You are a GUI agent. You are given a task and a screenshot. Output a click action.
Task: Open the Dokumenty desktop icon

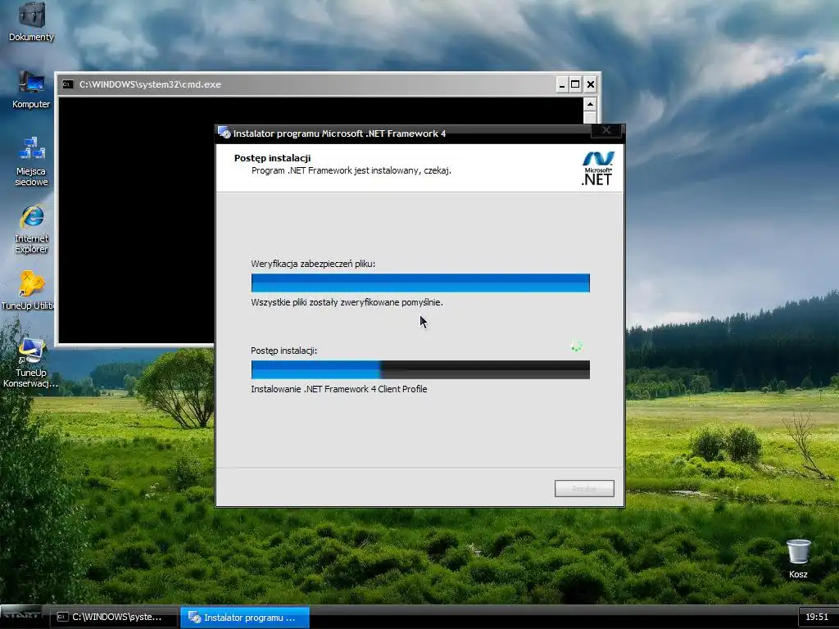(32, 21)
